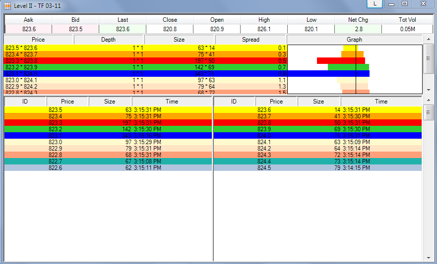Select bid row at price 822.6
This screenshot has height=264, width=437.
[x=108, y=168]
